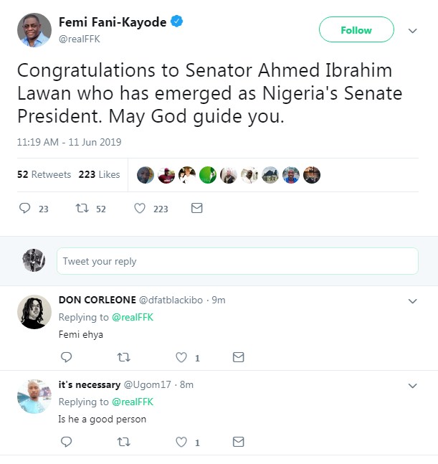Reply to the 'Is he a good person' comment
Screen dimensions: 438x464
[x=66, y=442]
